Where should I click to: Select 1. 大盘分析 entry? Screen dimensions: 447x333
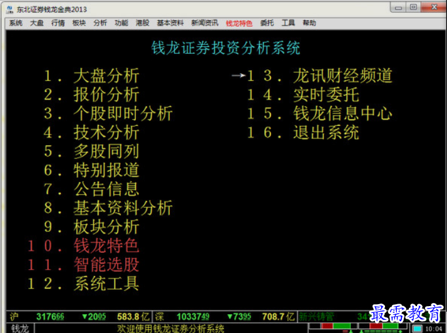tap(91, 76)
